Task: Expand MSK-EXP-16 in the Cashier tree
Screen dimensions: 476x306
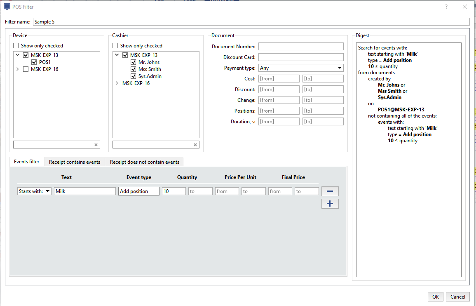Action: pyautogui.click(x=117, y=83)
